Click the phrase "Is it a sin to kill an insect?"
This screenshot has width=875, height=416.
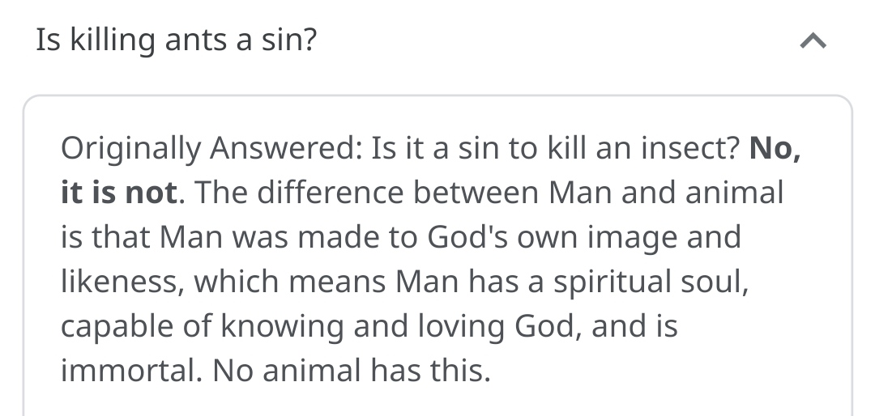point(556,149)
